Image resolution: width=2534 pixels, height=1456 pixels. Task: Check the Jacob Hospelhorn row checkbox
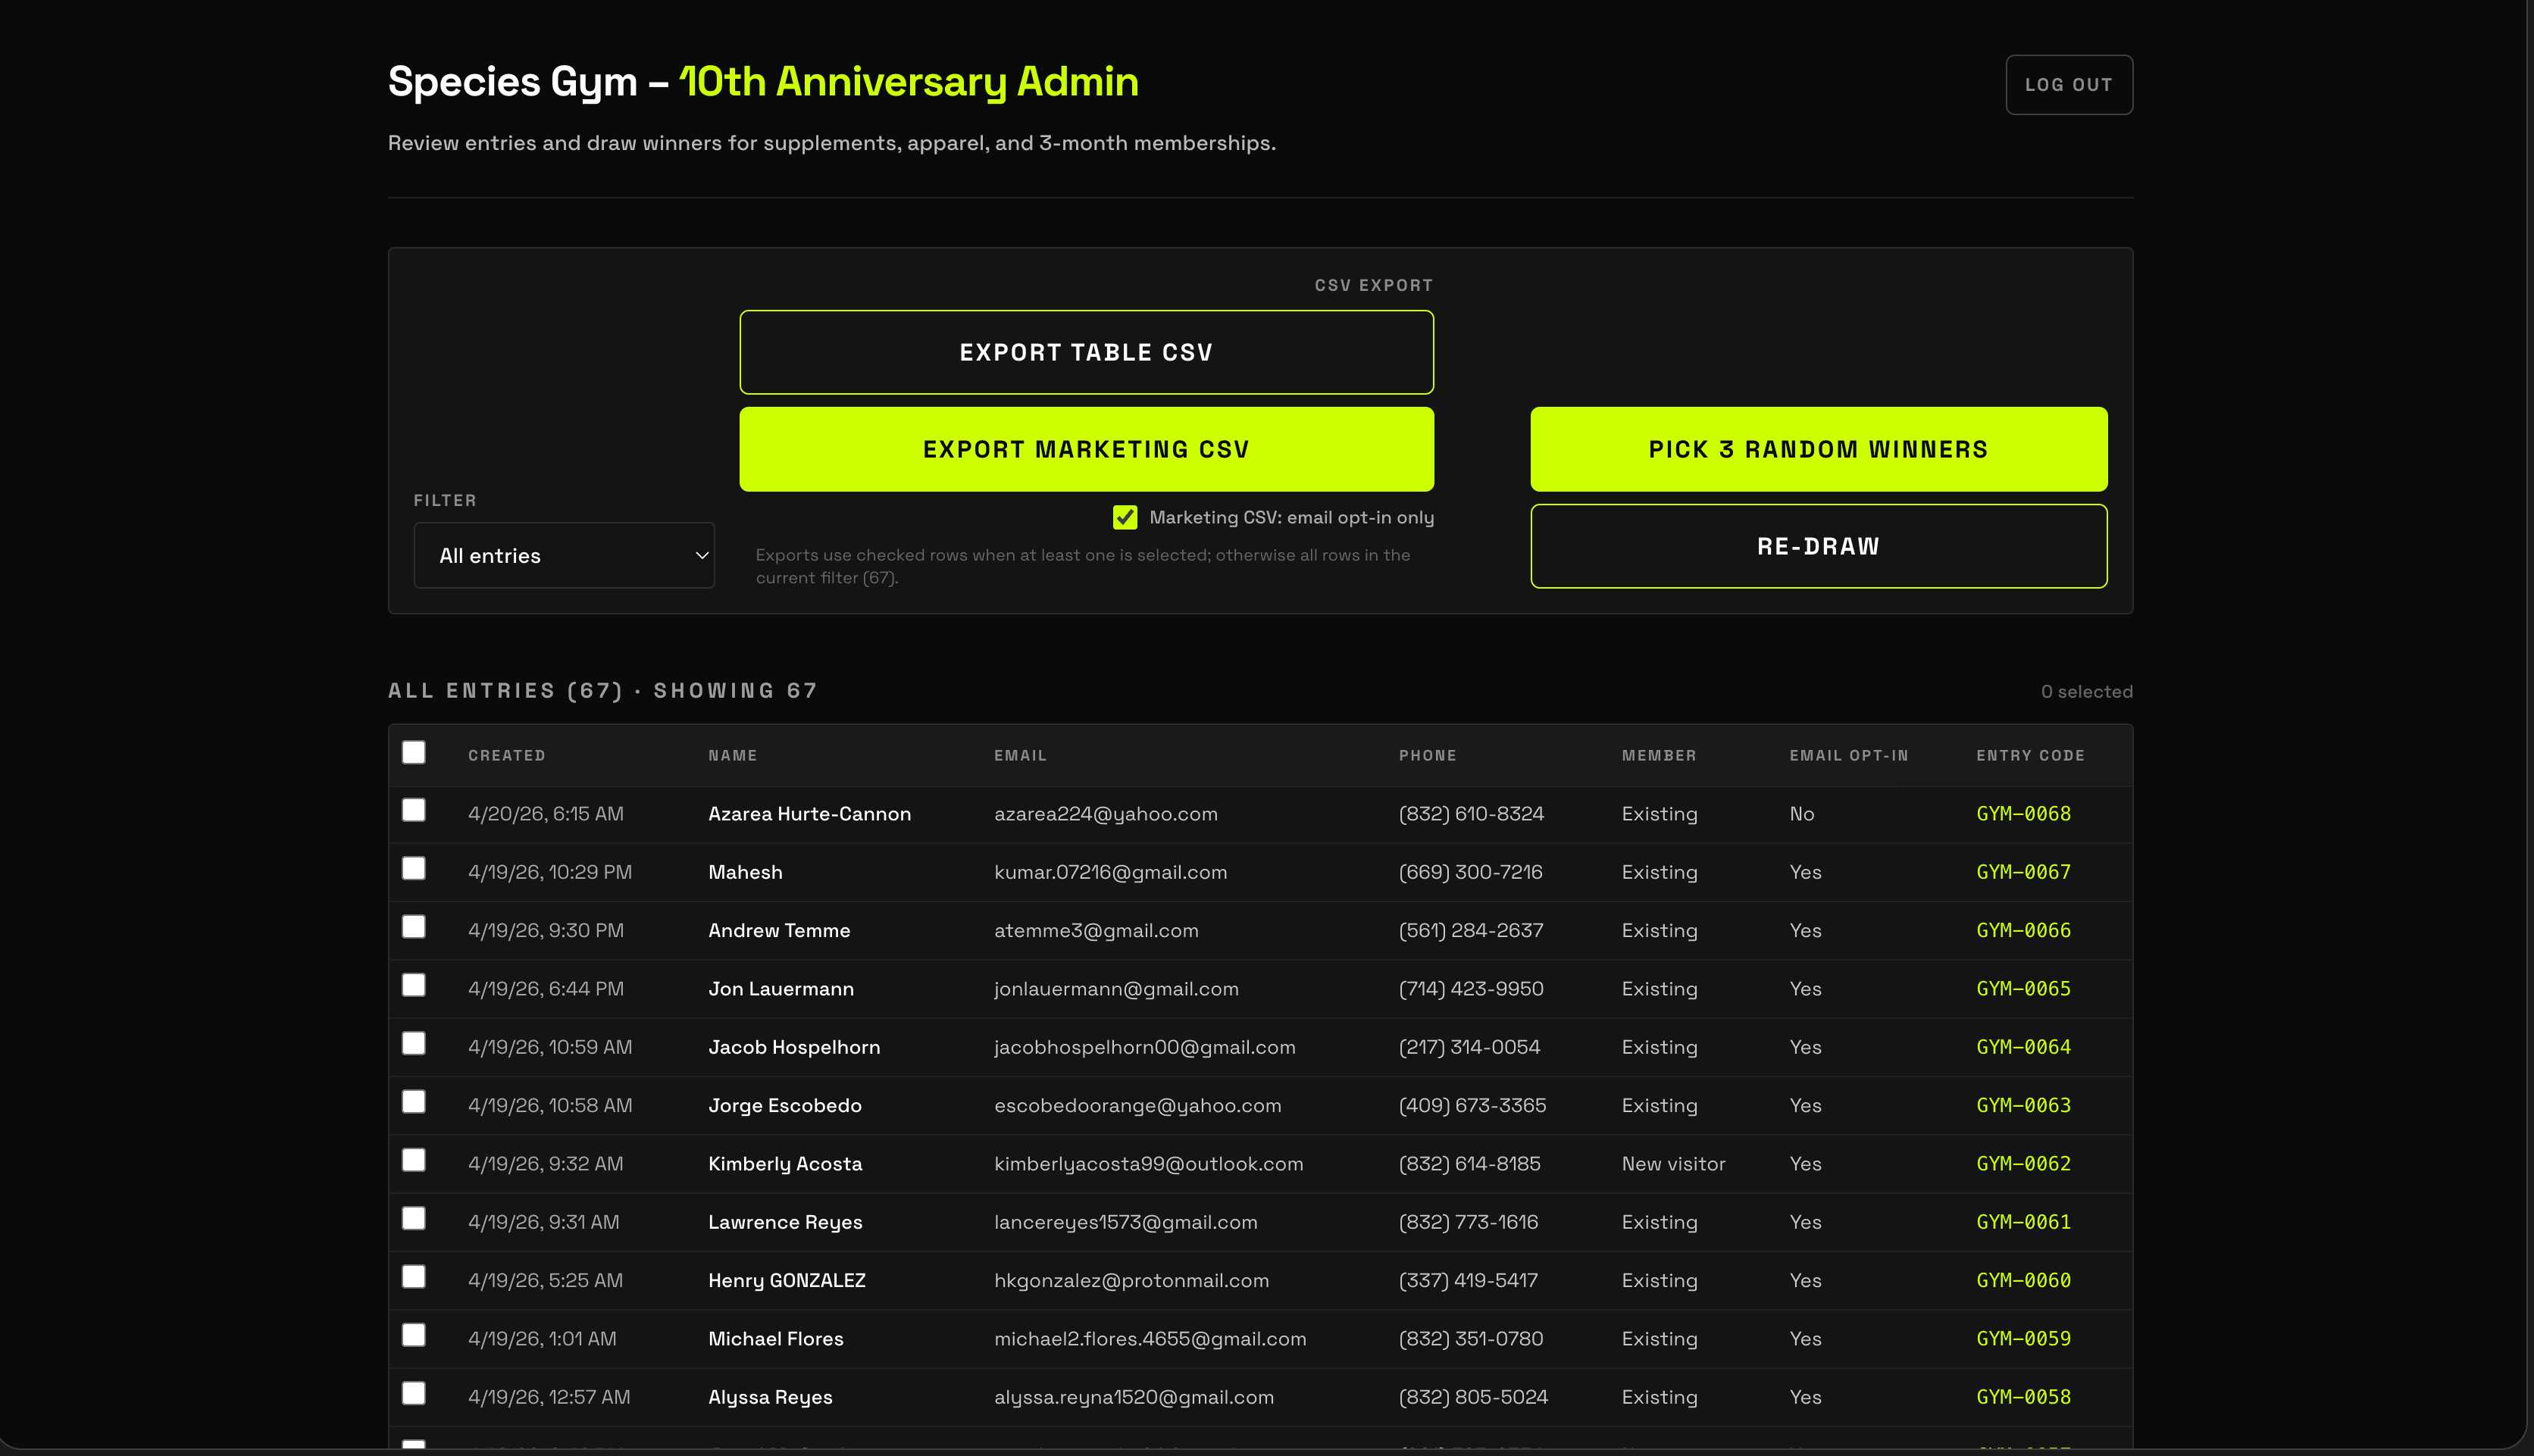point(413,1043)
